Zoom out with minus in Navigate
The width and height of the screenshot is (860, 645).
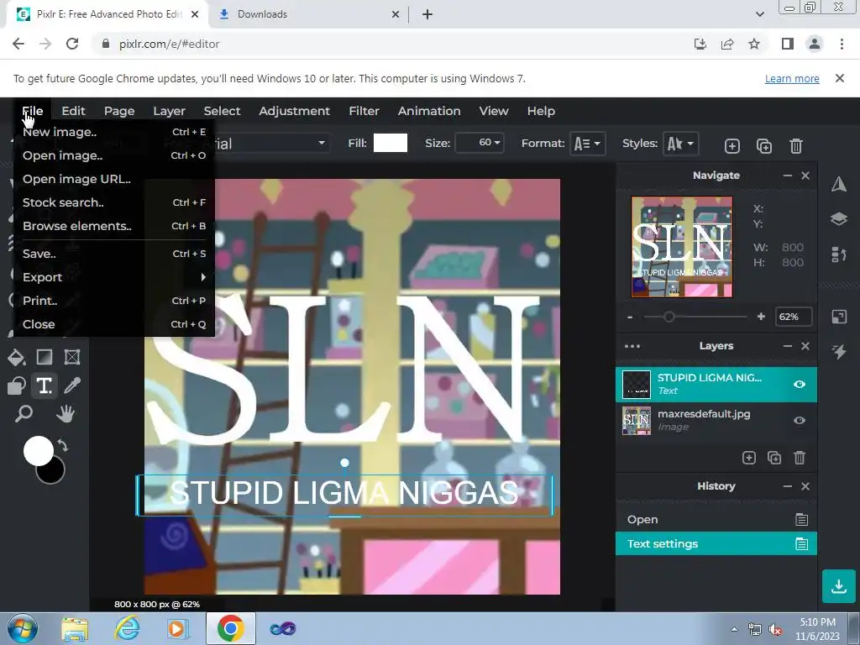(630, 317)
